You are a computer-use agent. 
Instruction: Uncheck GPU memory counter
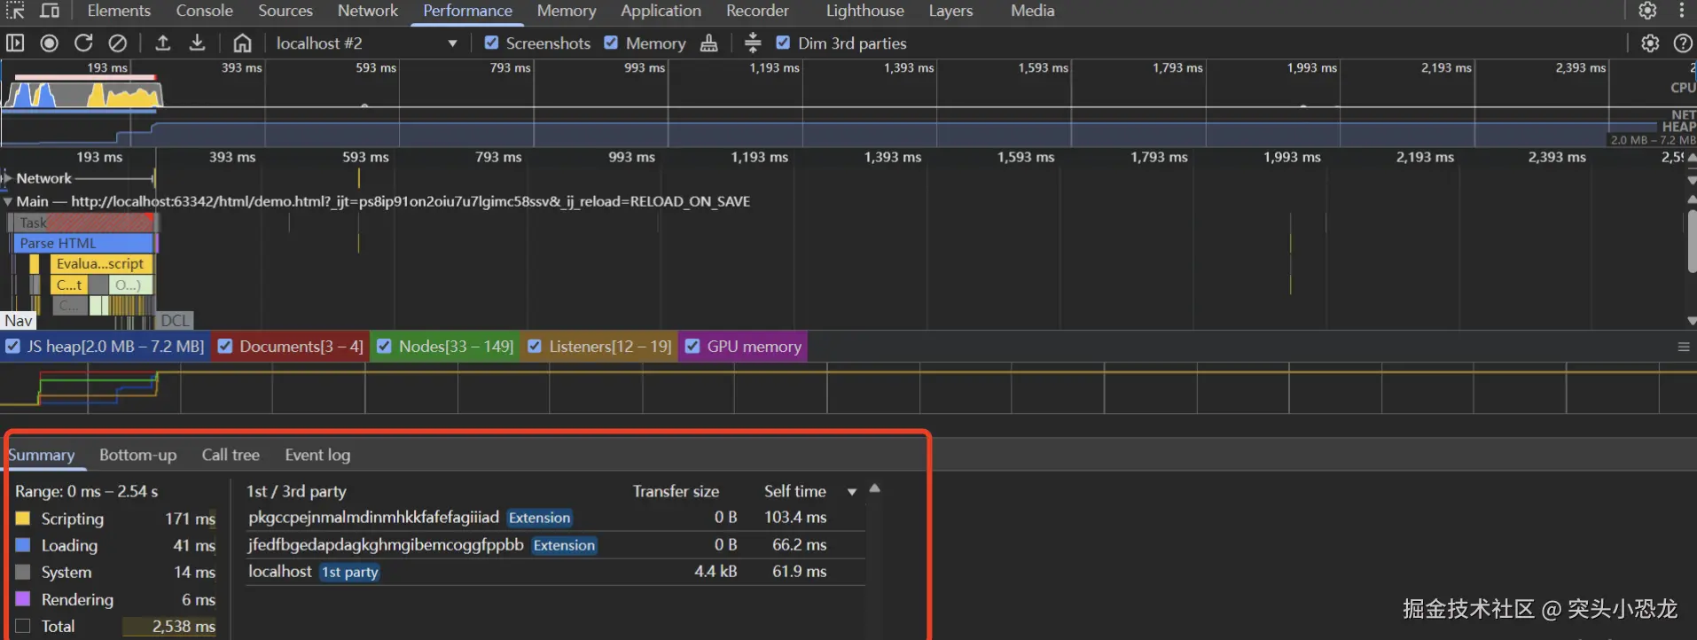[x=692, y=347]
